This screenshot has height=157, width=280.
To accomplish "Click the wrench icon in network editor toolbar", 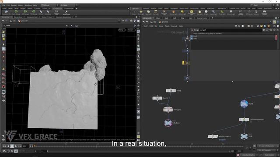I will [236, 26].
